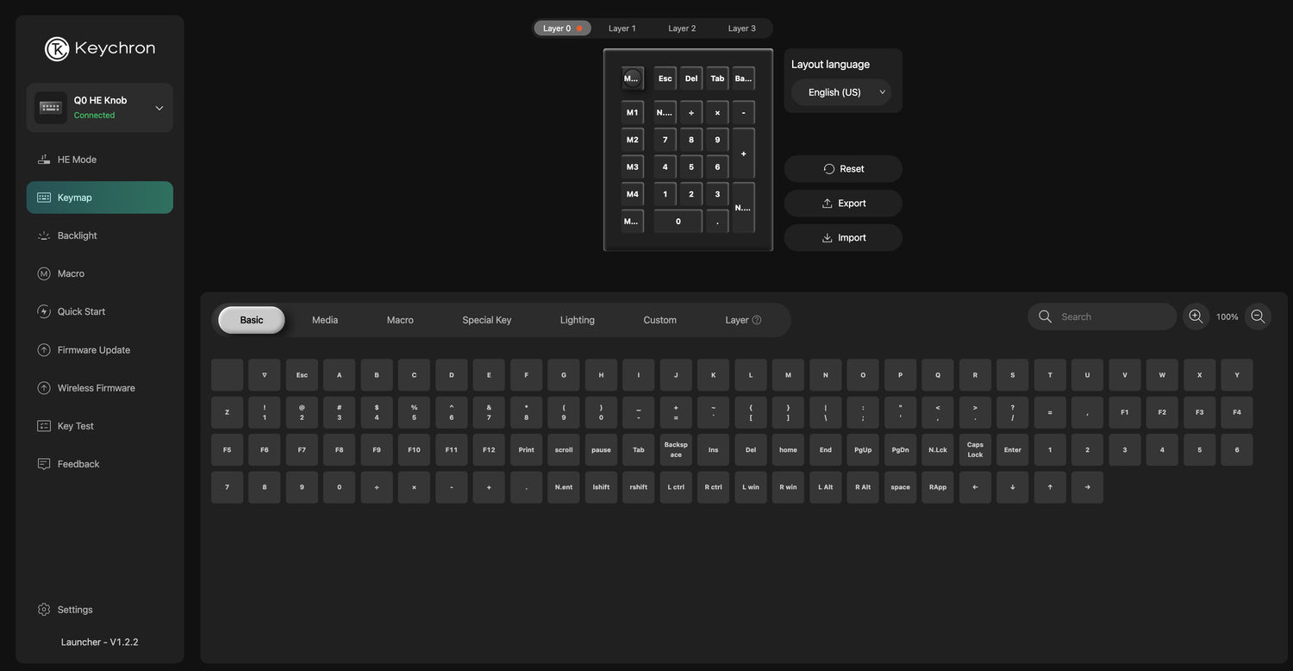Select the knob key on the numpad
Screen dimensions: 1293x671
coord(632,78)
